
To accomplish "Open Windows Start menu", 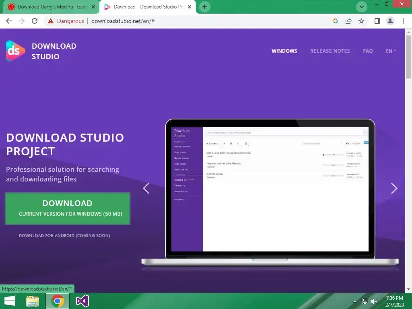I will click(10, 301).
